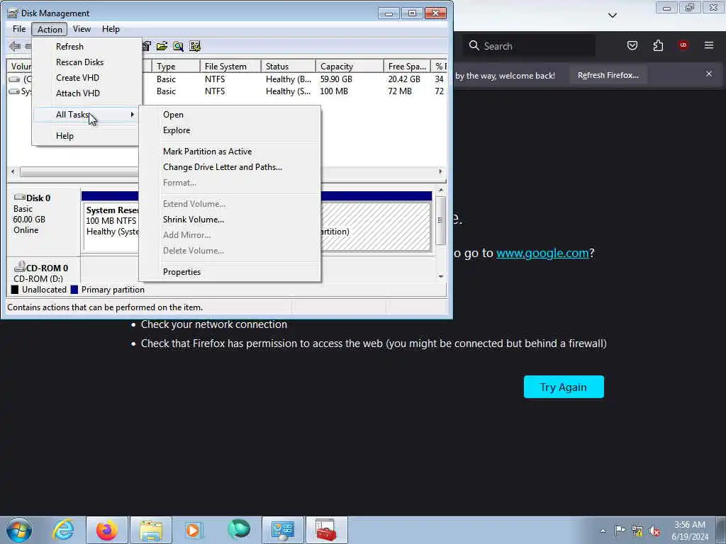
Task: Choose Shrink Volume
Action: point(230,220)
